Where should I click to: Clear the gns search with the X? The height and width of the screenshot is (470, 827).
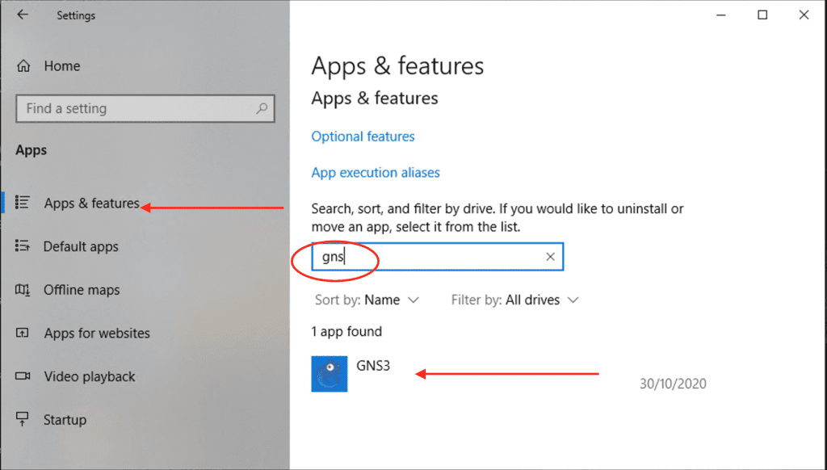pos(550,256)
